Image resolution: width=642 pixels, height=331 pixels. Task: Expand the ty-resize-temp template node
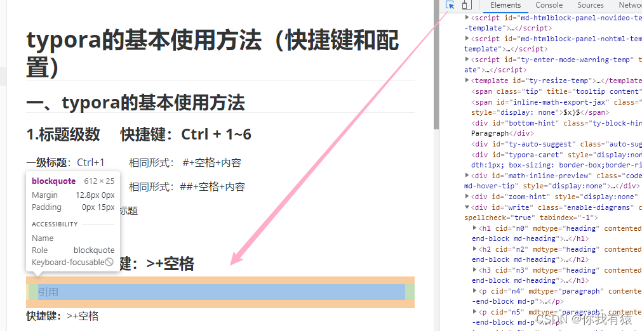pos(467,80)
